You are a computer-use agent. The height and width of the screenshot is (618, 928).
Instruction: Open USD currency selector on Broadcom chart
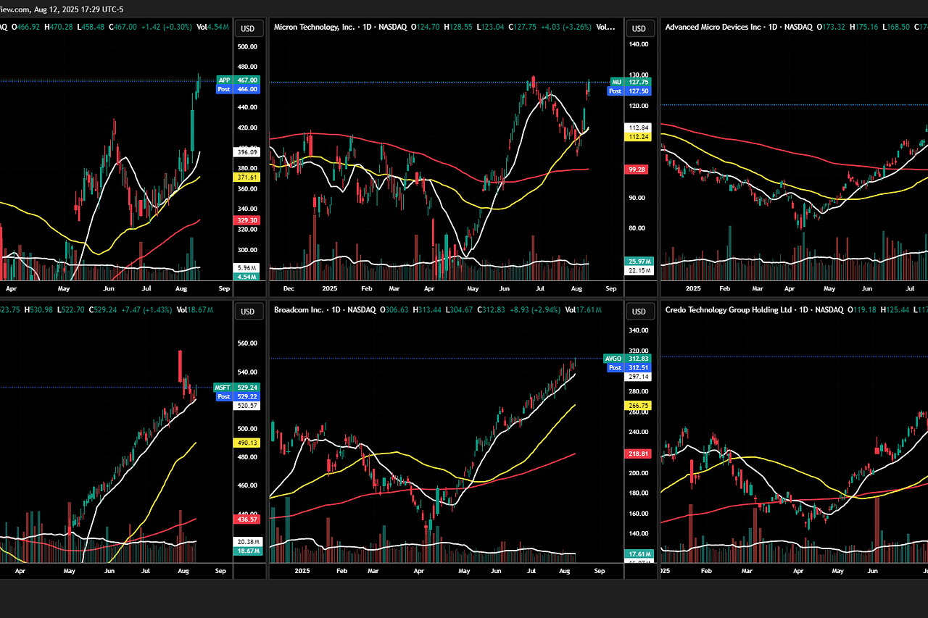[x=639, y=312]
